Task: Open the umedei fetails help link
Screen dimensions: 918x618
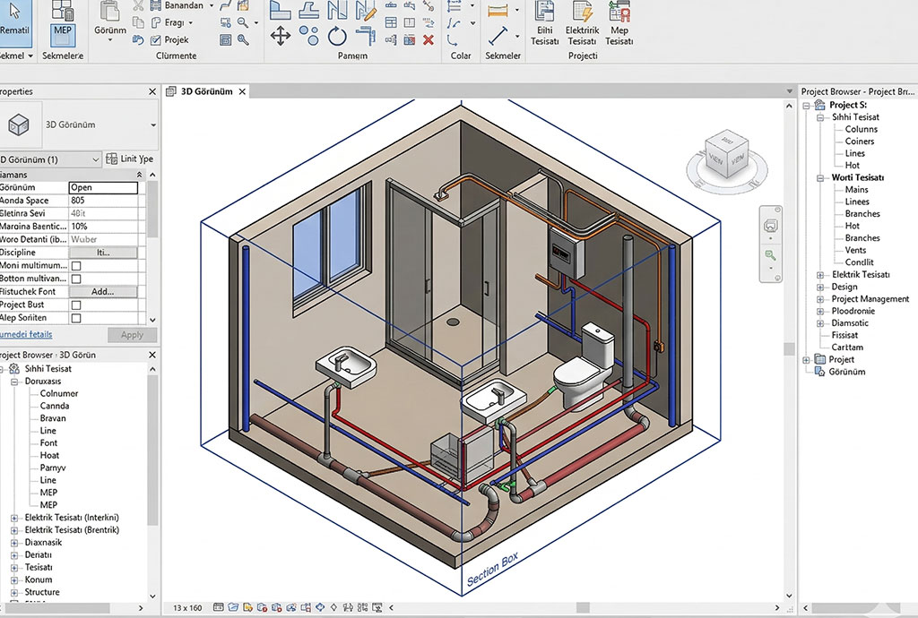Action: tap(26, 334)
